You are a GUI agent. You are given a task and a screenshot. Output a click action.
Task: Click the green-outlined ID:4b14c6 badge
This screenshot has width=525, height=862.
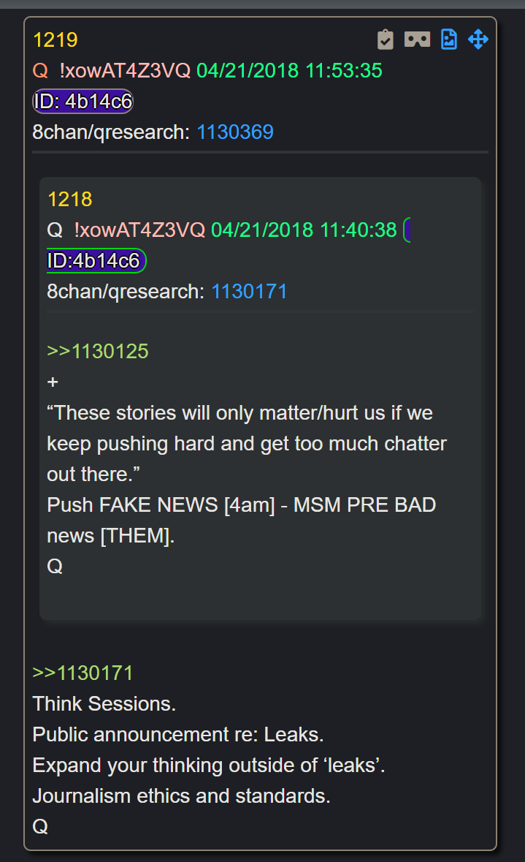(x=96, y=260)
